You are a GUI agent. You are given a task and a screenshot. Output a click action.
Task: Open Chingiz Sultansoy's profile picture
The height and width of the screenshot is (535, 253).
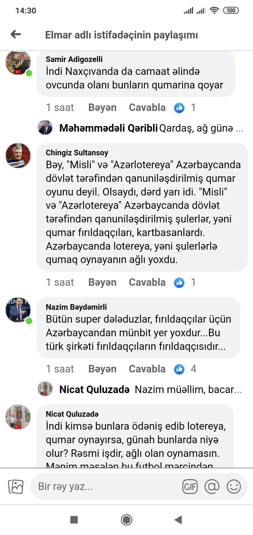point(18,155)
